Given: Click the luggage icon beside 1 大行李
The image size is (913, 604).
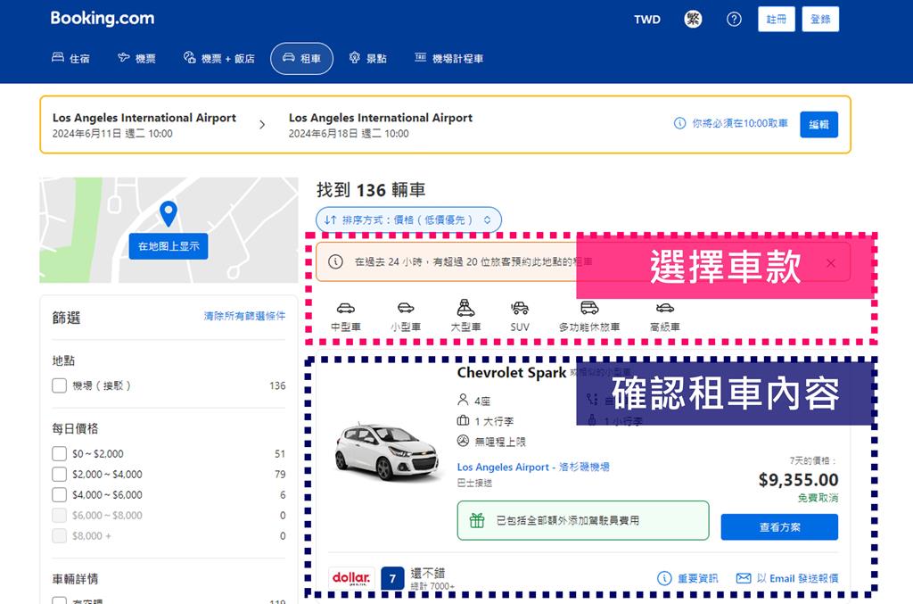Looking at the screenshot, I should coord(463,420).
